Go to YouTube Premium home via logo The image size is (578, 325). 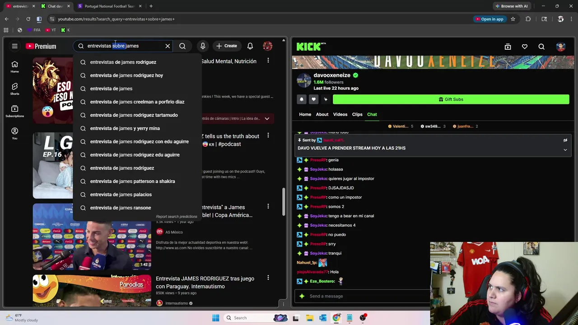click(41, 46)
